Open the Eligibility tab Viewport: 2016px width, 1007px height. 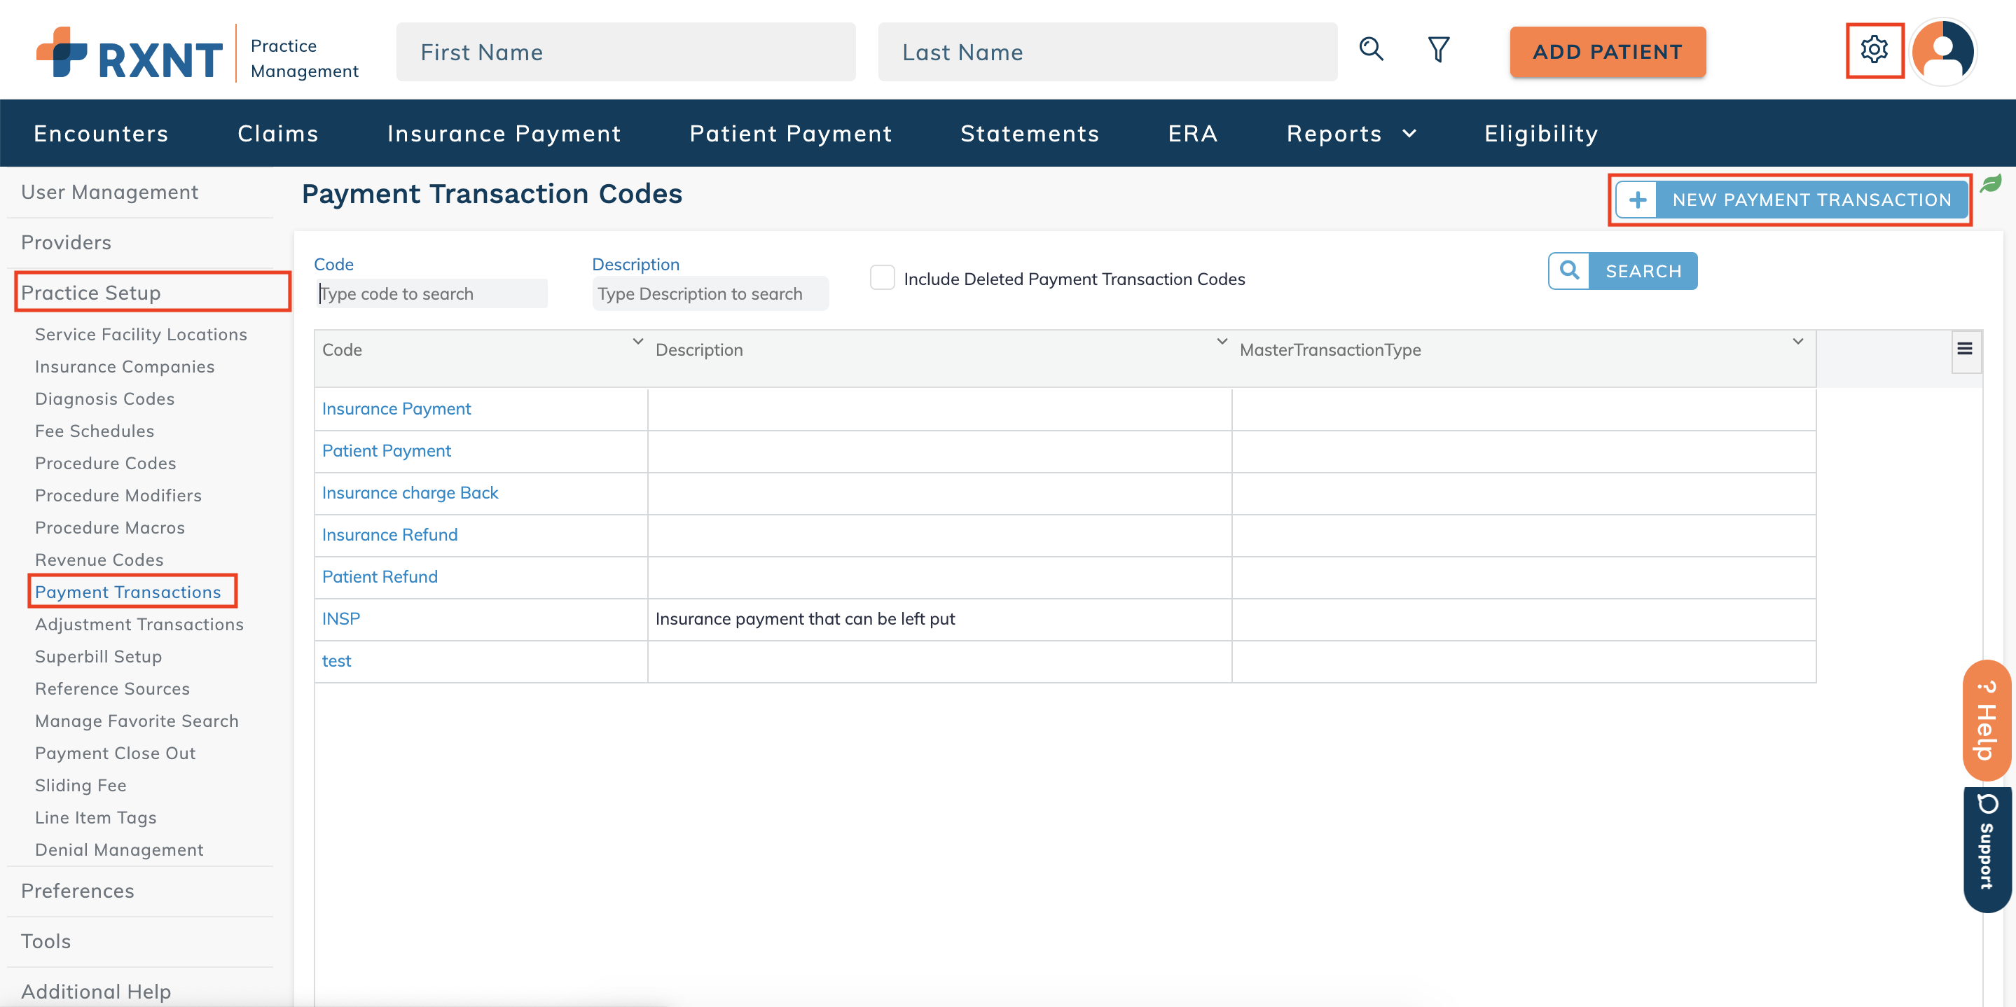pos(1541,133)
